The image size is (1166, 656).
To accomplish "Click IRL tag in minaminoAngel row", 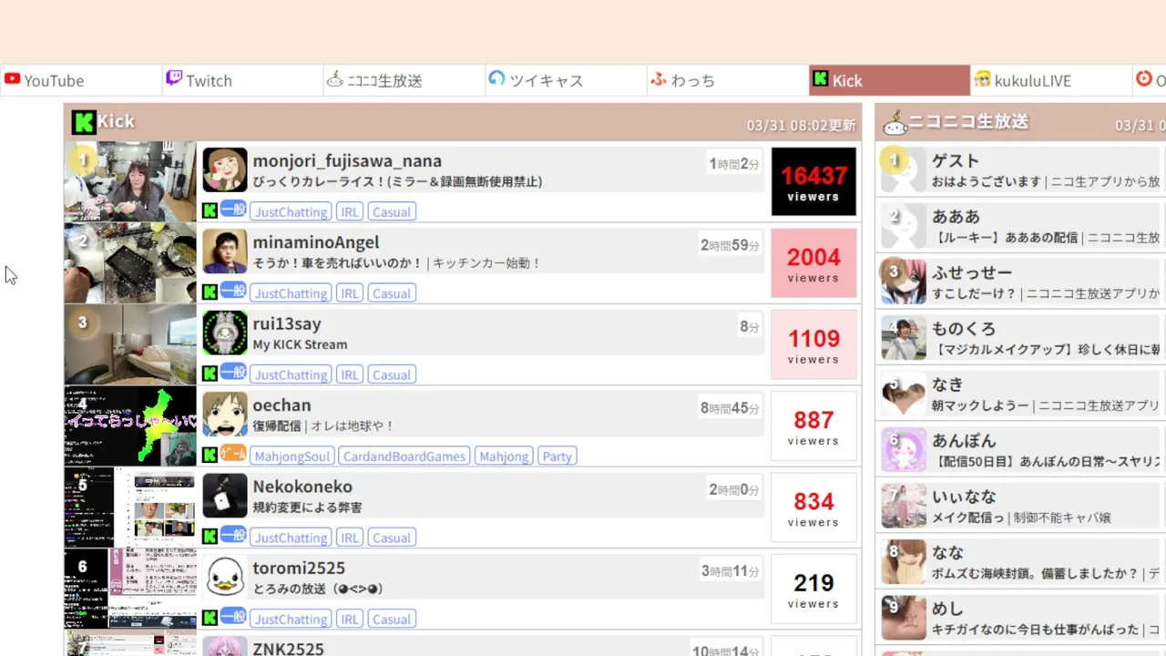I will click(349, 292).
